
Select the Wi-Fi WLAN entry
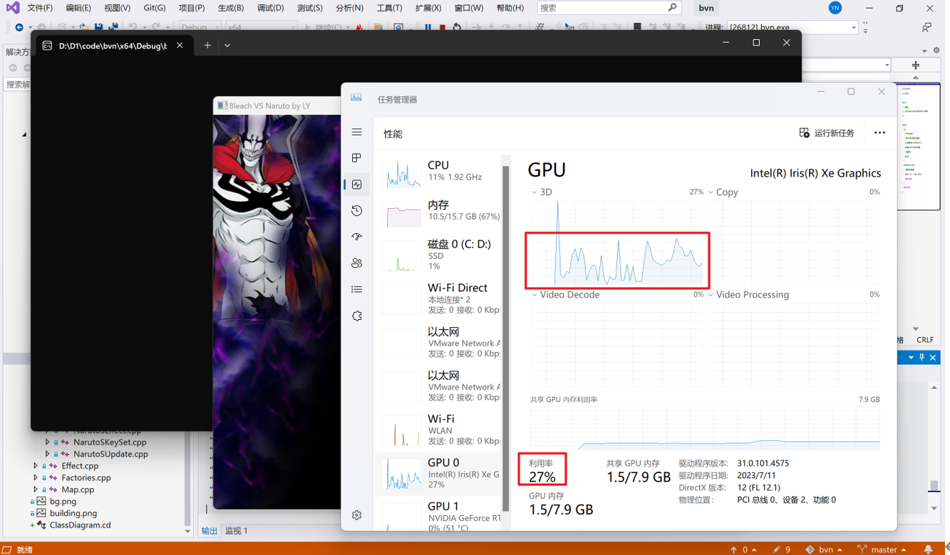tap(438, 430)
